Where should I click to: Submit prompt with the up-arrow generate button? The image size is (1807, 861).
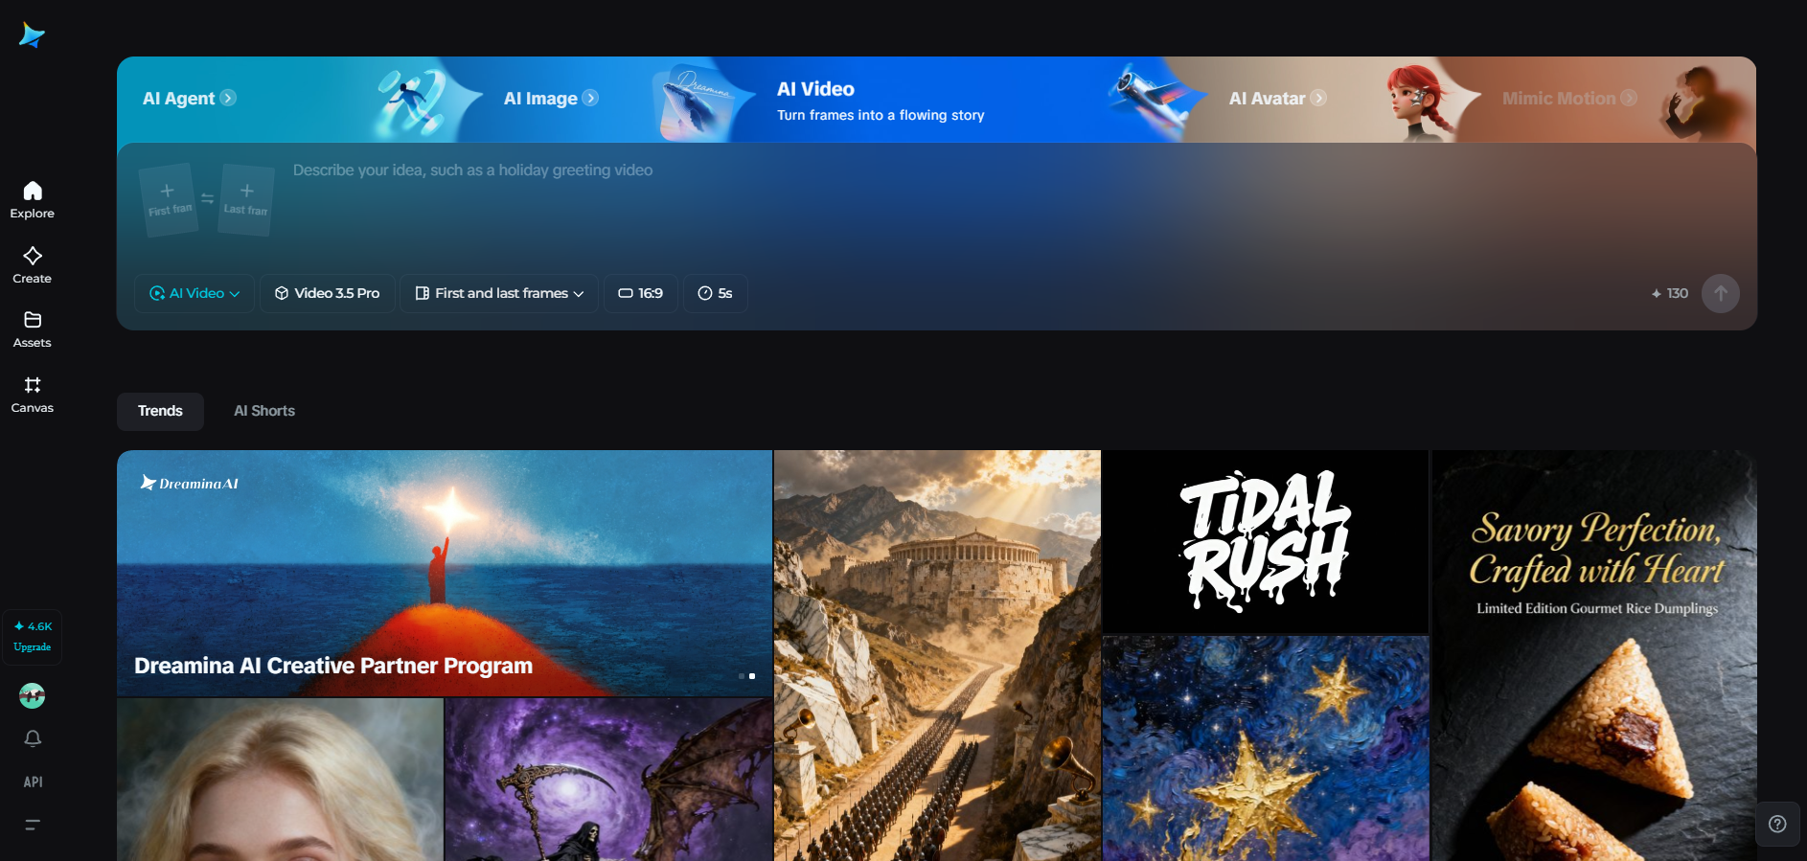coord(1721,293)
